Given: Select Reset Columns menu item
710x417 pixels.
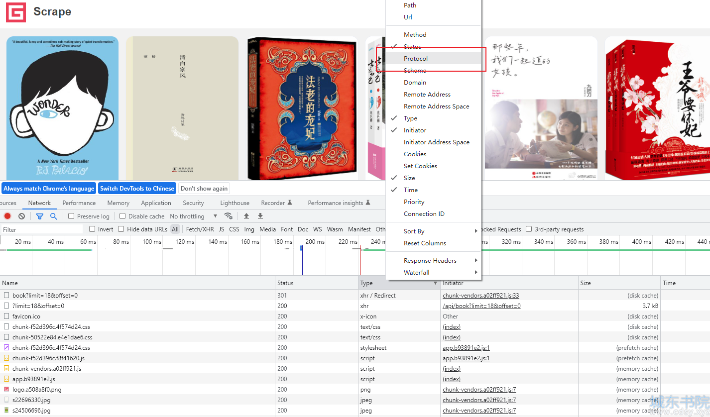Looking at the screenshot, I should tap(434, 243).
